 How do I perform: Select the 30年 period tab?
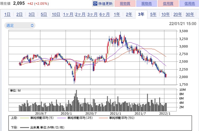(190, 14)
